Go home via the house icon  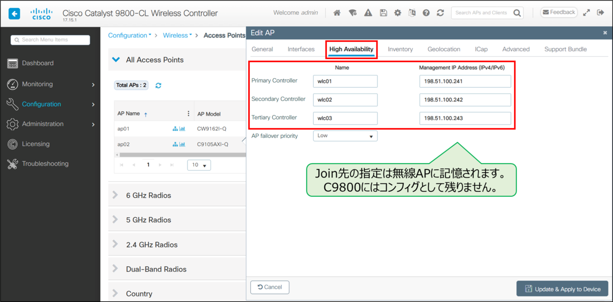[x=337, y=13]
